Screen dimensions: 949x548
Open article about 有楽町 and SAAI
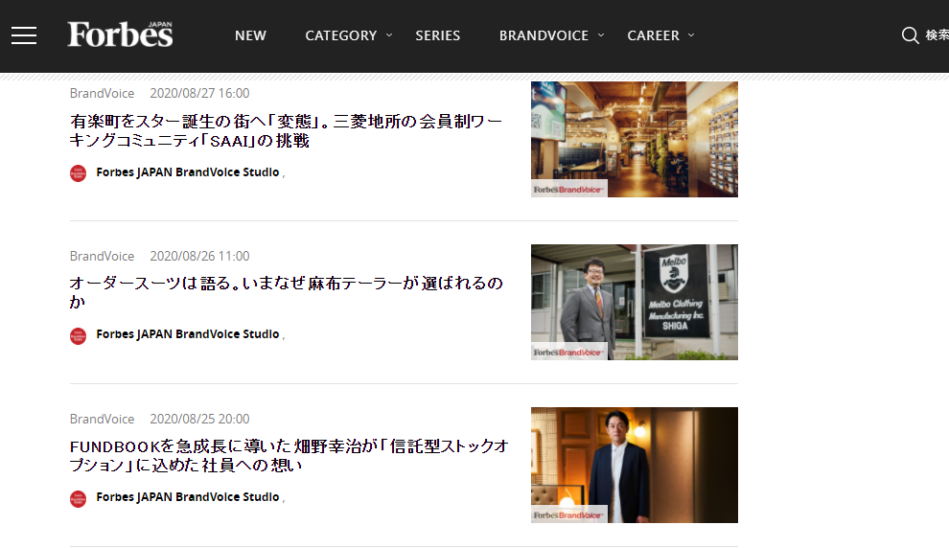286,130
